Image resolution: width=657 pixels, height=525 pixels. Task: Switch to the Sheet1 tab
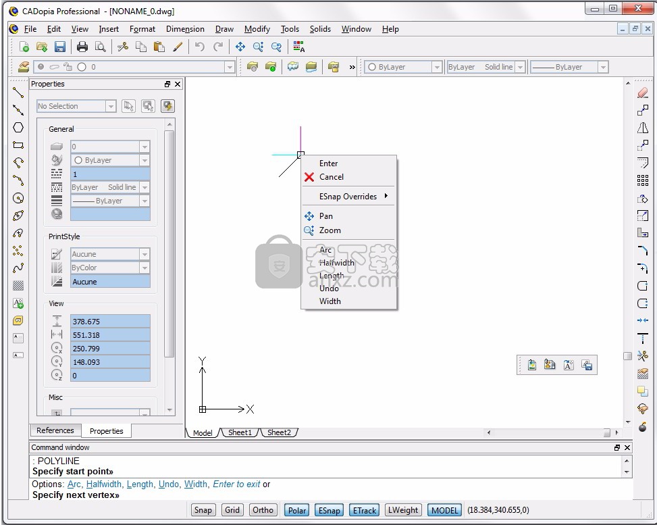(x=240, y=432)
